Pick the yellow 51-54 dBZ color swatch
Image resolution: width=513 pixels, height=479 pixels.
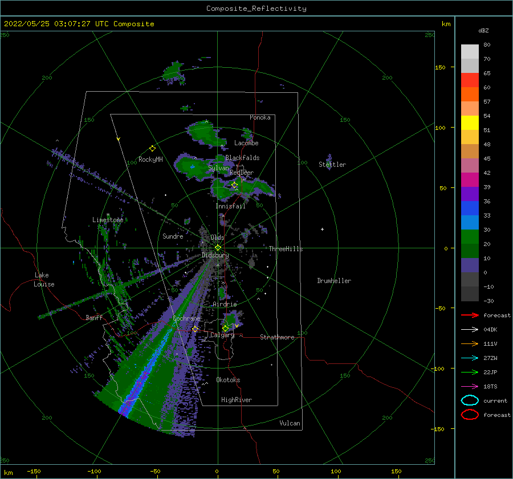coord(470,123)
